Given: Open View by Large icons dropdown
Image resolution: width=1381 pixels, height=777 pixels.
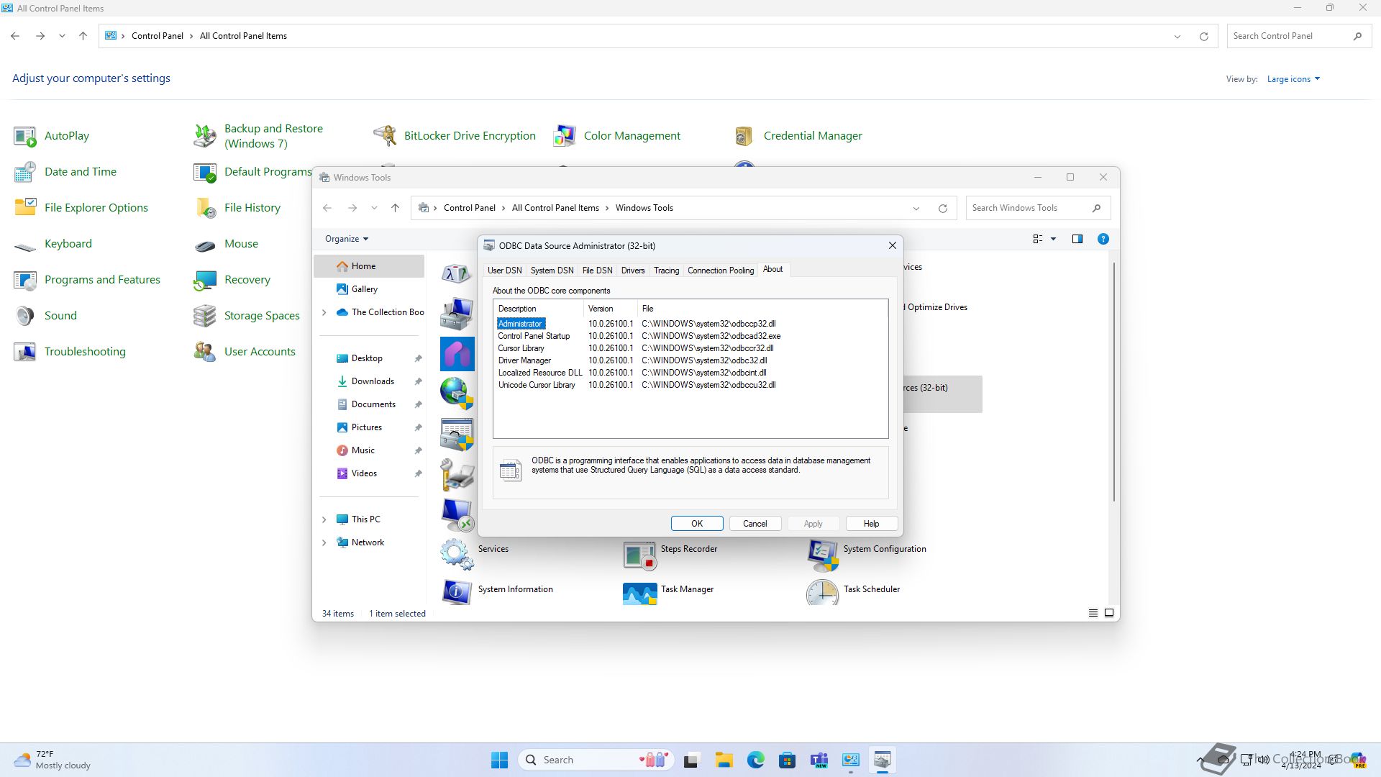Looking at the screenshot, I should (x=1293, y=79).
